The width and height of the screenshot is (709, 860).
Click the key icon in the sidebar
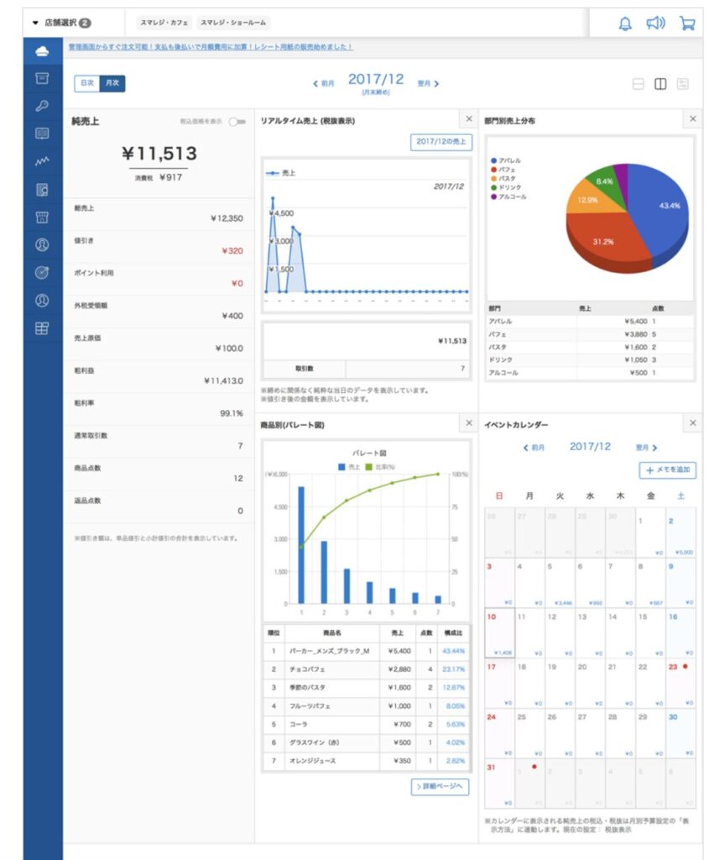click(x=42, y=106)
